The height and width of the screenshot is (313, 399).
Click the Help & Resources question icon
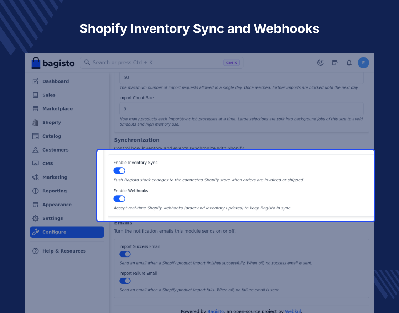35,251
